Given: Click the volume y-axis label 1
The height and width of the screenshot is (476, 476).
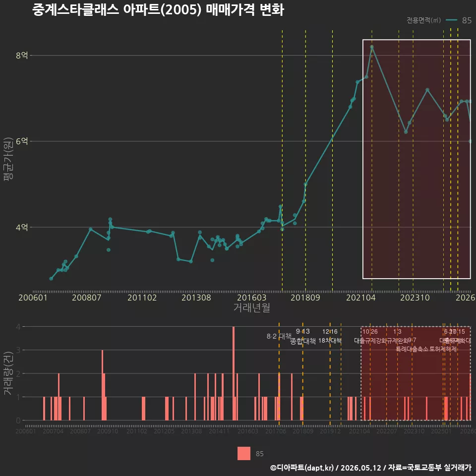Looking at the screenshot, I should pyautogui.click(x=18, y=397).
